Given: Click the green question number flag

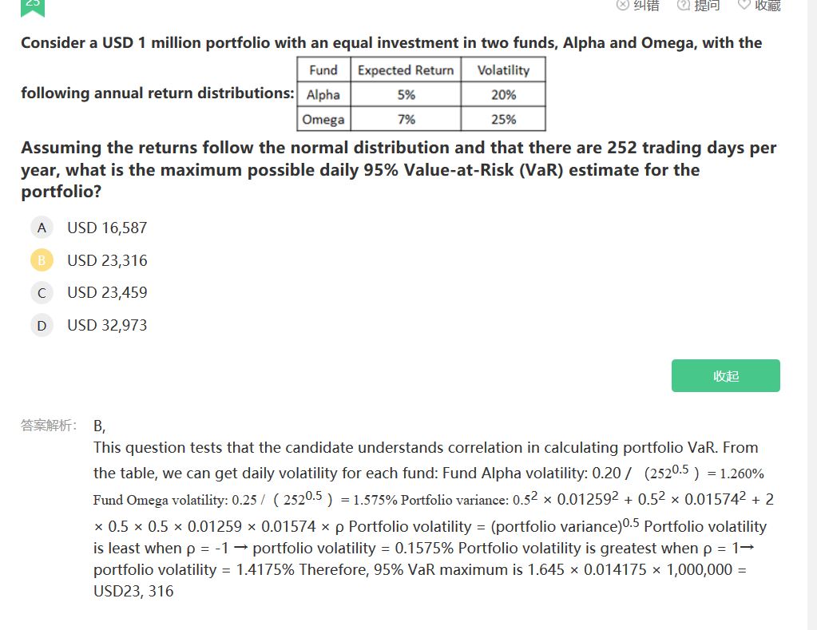Looking at the screenshot, I should coord(32,6).
